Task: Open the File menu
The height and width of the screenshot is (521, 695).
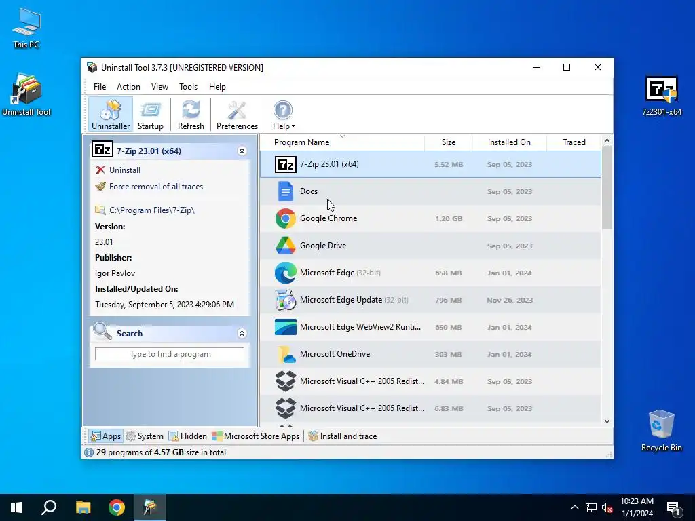Action: tap(100, 87)
